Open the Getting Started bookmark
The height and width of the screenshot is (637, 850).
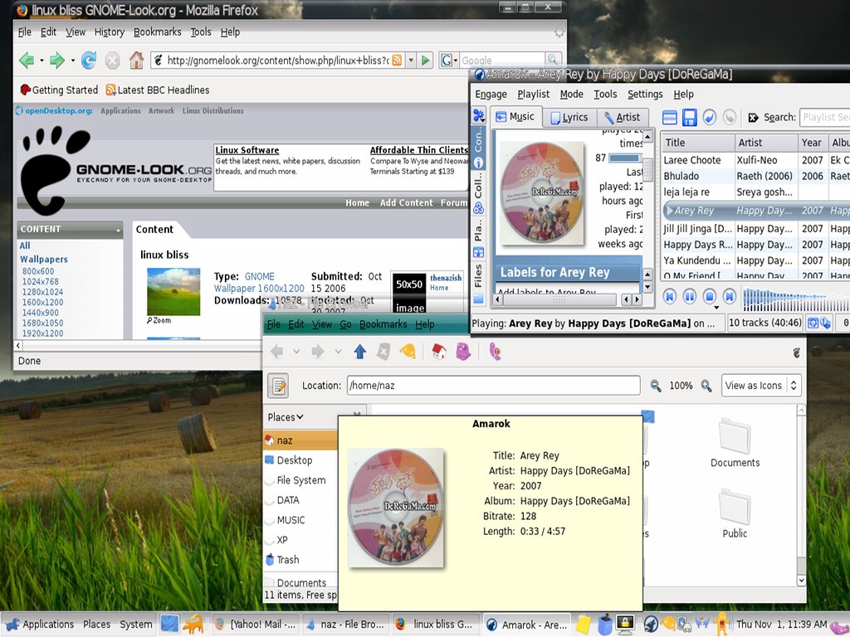(x=59, y=90)
